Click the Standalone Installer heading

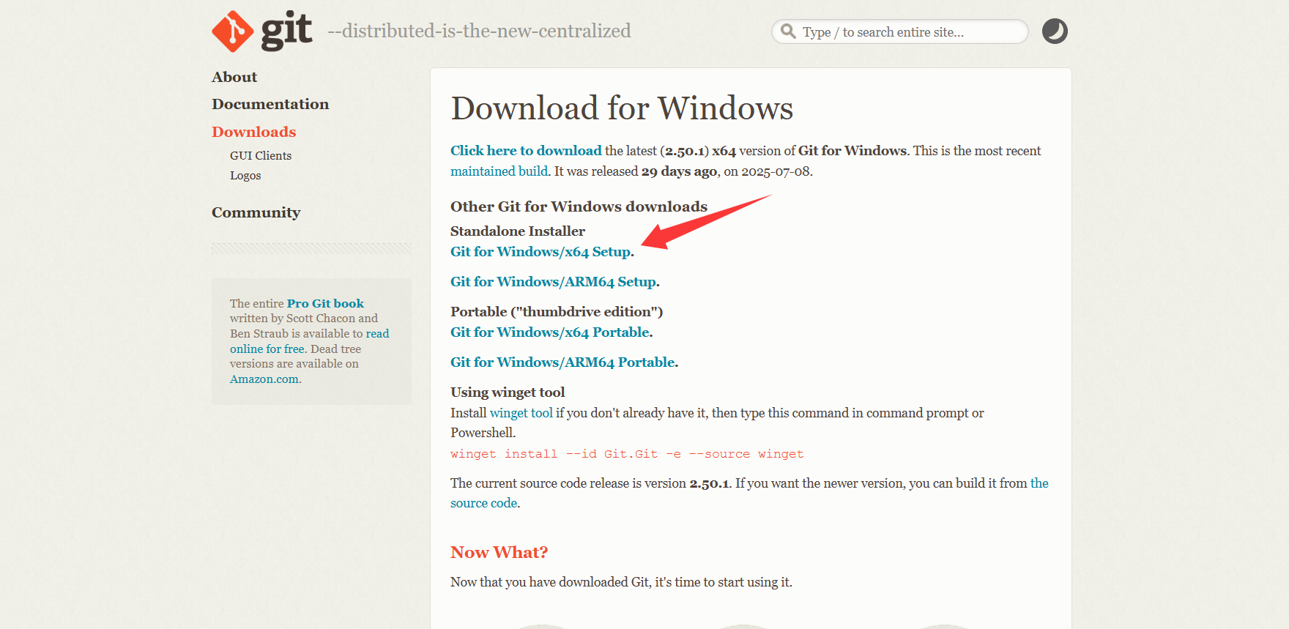point(518,231)
